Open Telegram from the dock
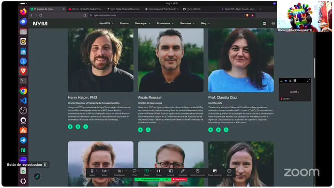This screenshot has width=334, height=188. pyautogui.click(x=23, y=140)
